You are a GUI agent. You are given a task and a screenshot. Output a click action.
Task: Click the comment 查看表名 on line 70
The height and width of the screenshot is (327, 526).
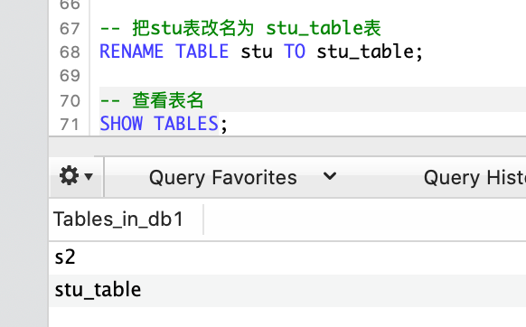click(152, 100)
